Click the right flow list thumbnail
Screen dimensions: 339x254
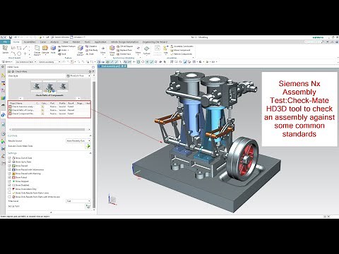63,86
